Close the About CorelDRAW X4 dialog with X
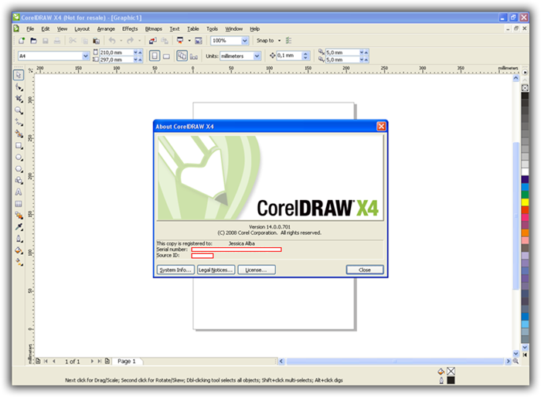 381,127
